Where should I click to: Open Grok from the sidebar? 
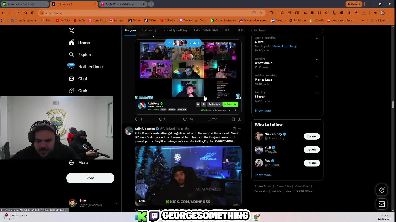tap(78, 91)
